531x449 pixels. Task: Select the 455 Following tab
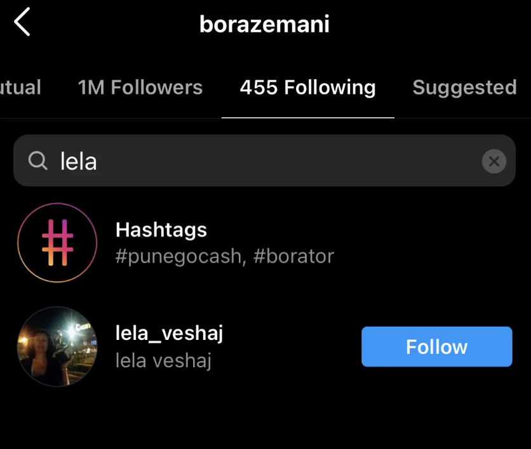tap(307, 88)
